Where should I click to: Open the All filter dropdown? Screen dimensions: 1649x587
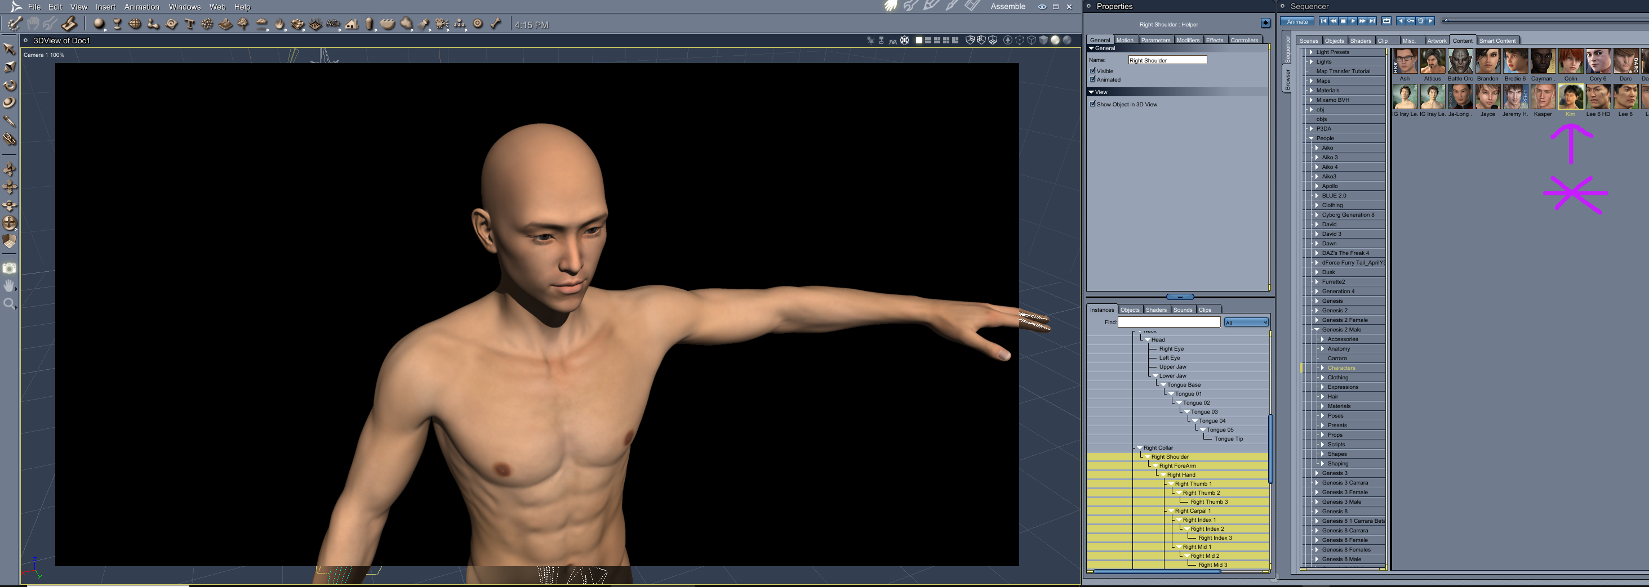[x=1246, y=323]
